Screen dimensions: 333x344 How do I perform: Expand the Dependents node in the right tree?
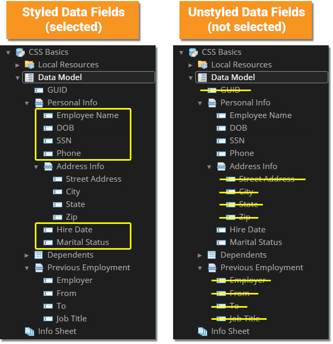(200, 255)
